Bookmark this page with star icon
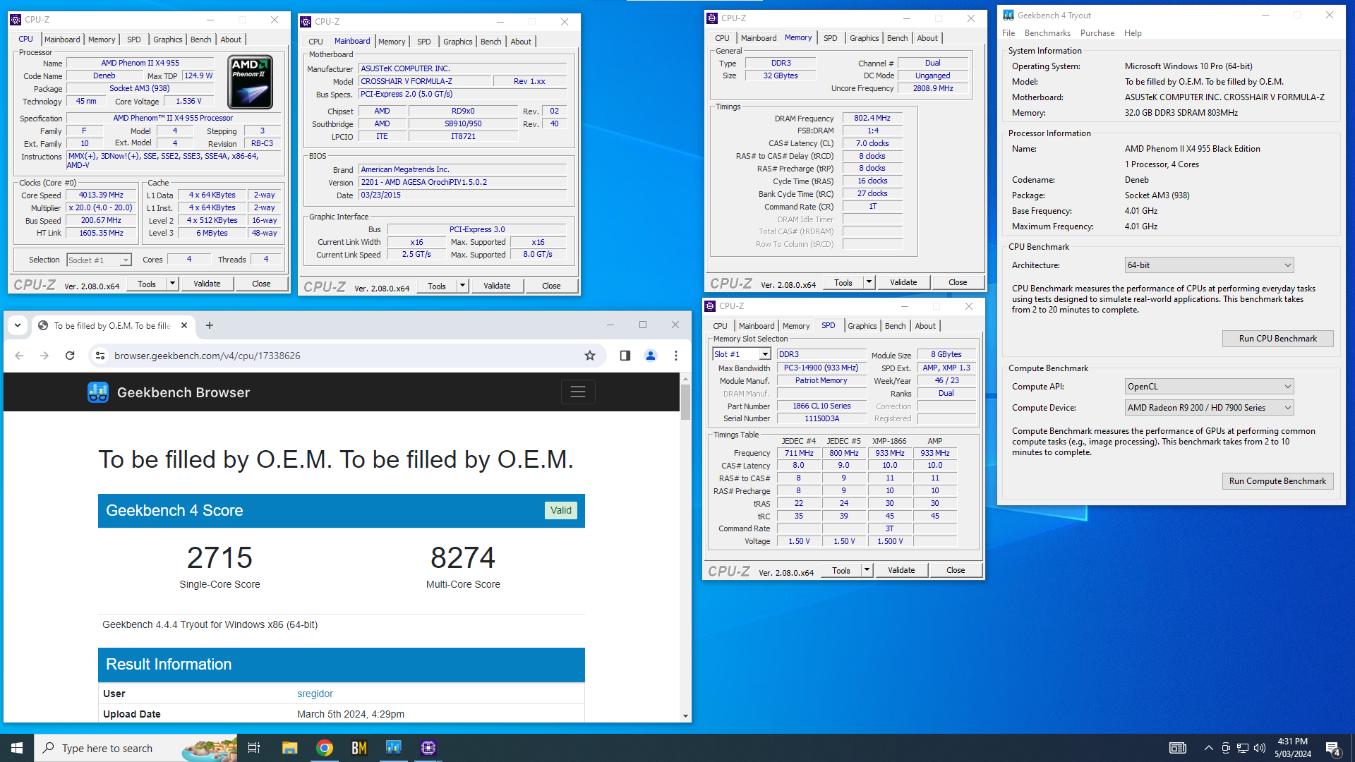 tap(590, 356)
